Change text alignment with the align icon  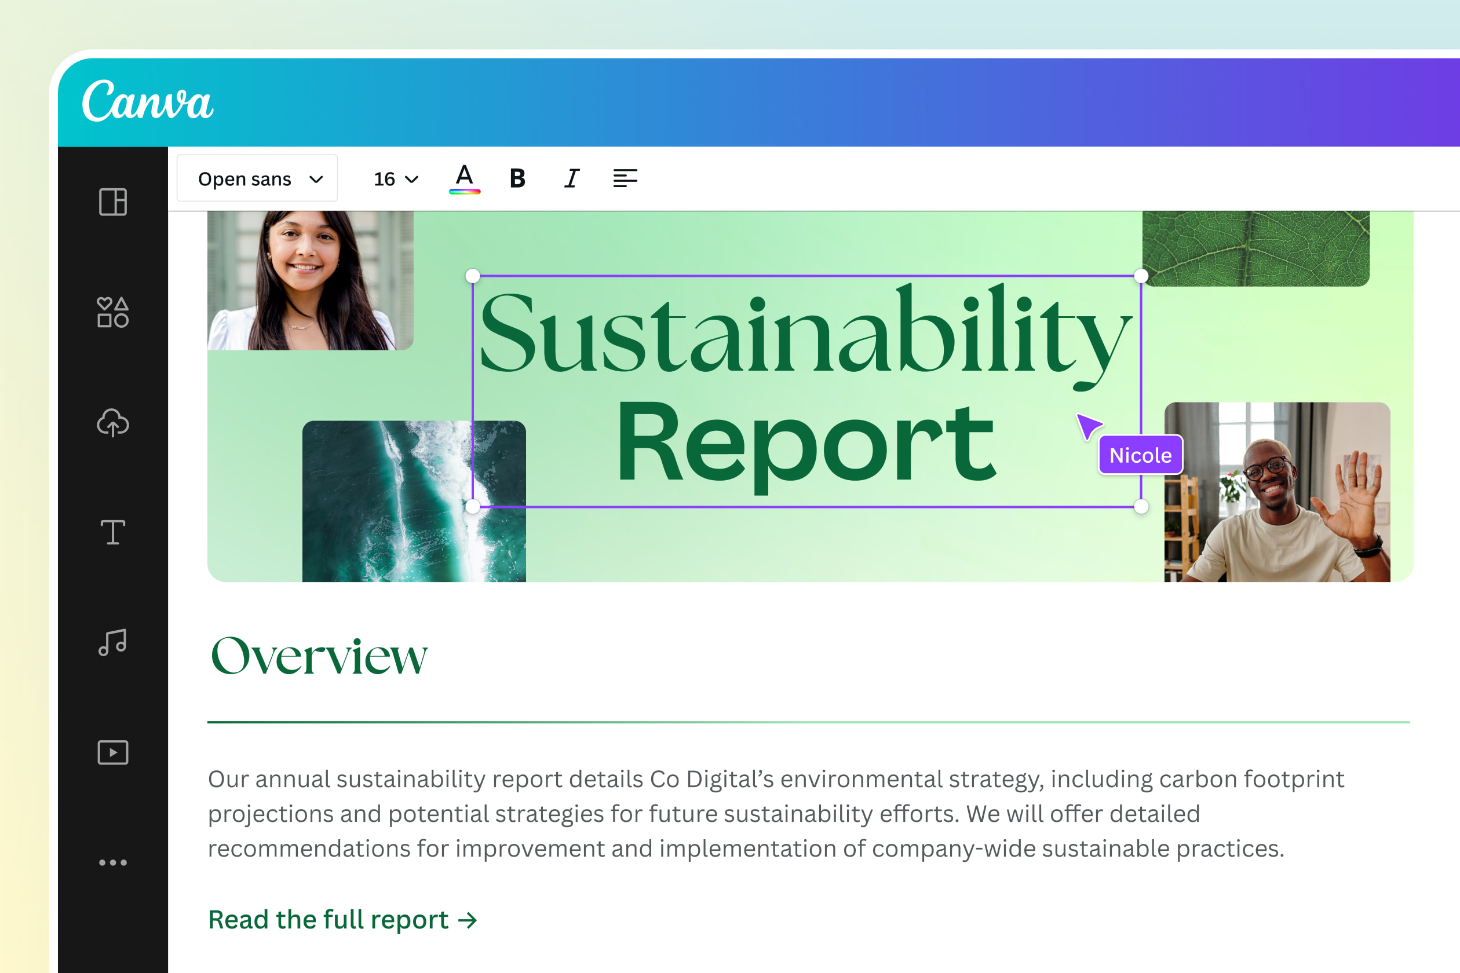coord(625,179)
